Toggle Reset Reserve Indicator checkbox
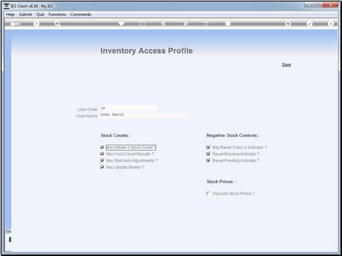 pyautogui.click(x=208, y=154)
